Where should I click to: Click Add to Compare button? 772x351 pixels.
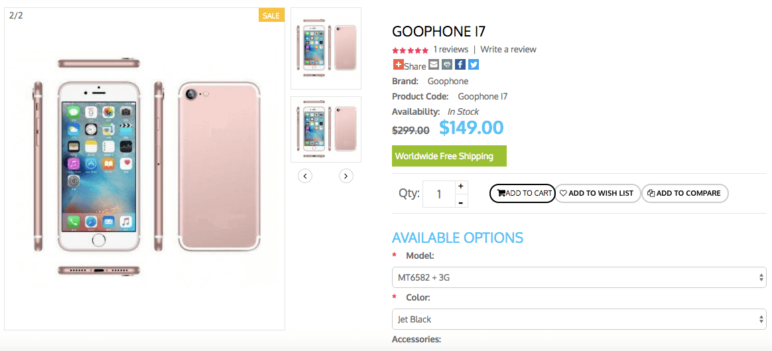click(684, 193)
